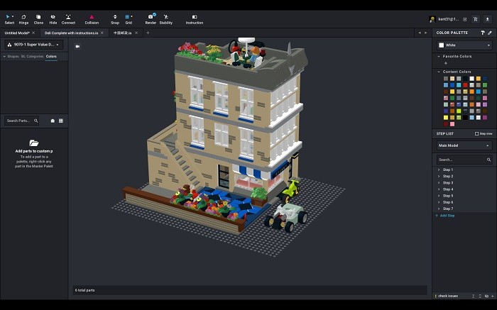Viewport: 497px width, 310px height.
Task: Open the Render tool
Action: click(x=151, y=18)
